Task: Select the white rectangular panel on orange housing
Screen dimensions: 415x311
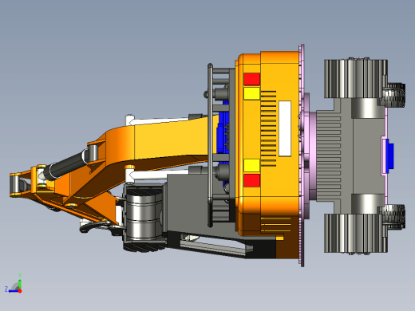Action: [x=285, y=128]
